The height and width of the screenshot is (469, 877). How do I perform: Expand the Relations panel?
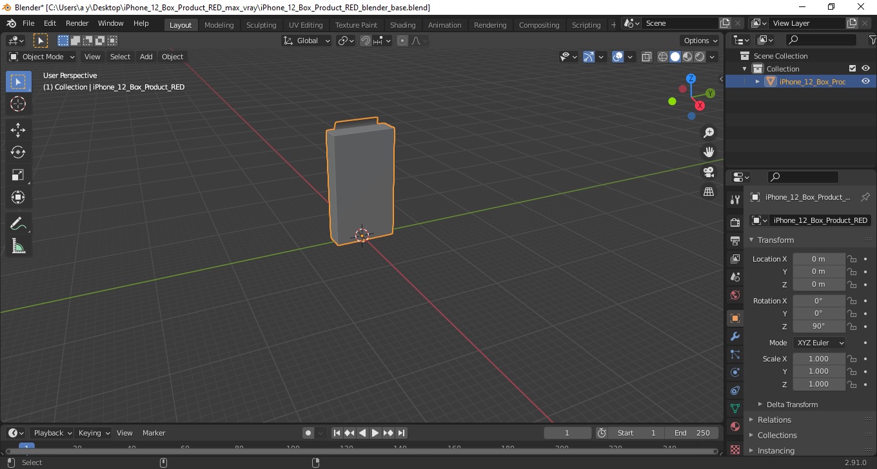tap(774, 420)
